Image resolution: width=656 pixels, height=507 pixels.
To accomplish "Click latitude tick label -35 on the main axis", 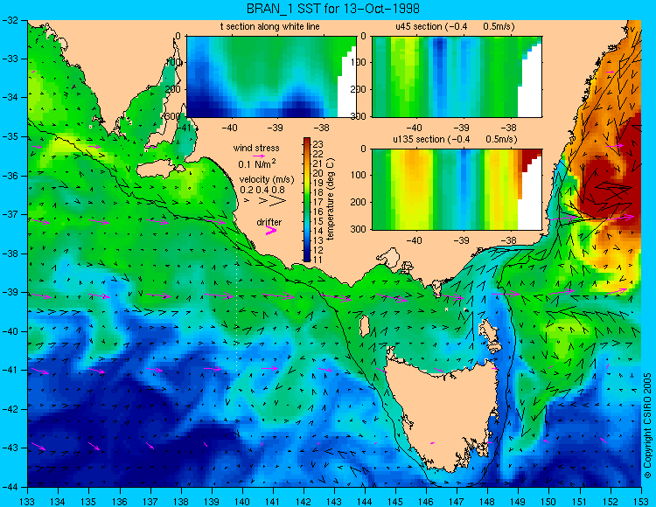I will coord(10,136).
